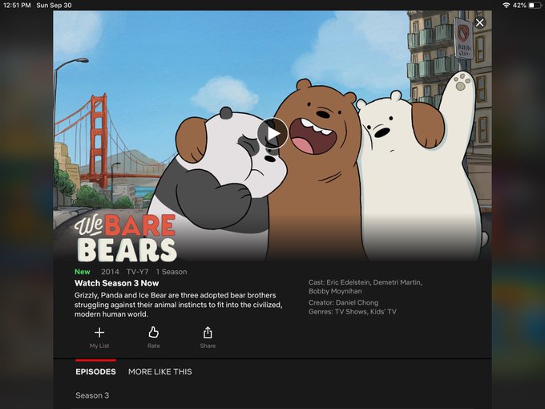The height and width of the screenshot is (409, 545).
Task: Close the show details panel
Action: pyautogui.click(x=479, y=22)
